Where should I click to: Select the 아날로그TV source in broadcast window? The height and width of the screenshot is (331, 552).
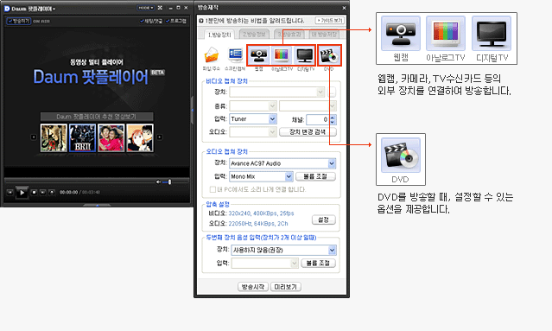click(282, 55)
